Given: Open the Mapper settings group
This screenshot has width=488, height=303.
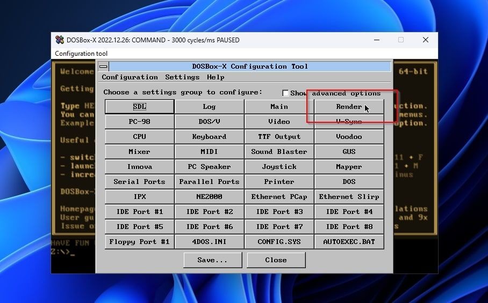Looking at the screenshot, I should pyautogui.click(x=349, y=167).
